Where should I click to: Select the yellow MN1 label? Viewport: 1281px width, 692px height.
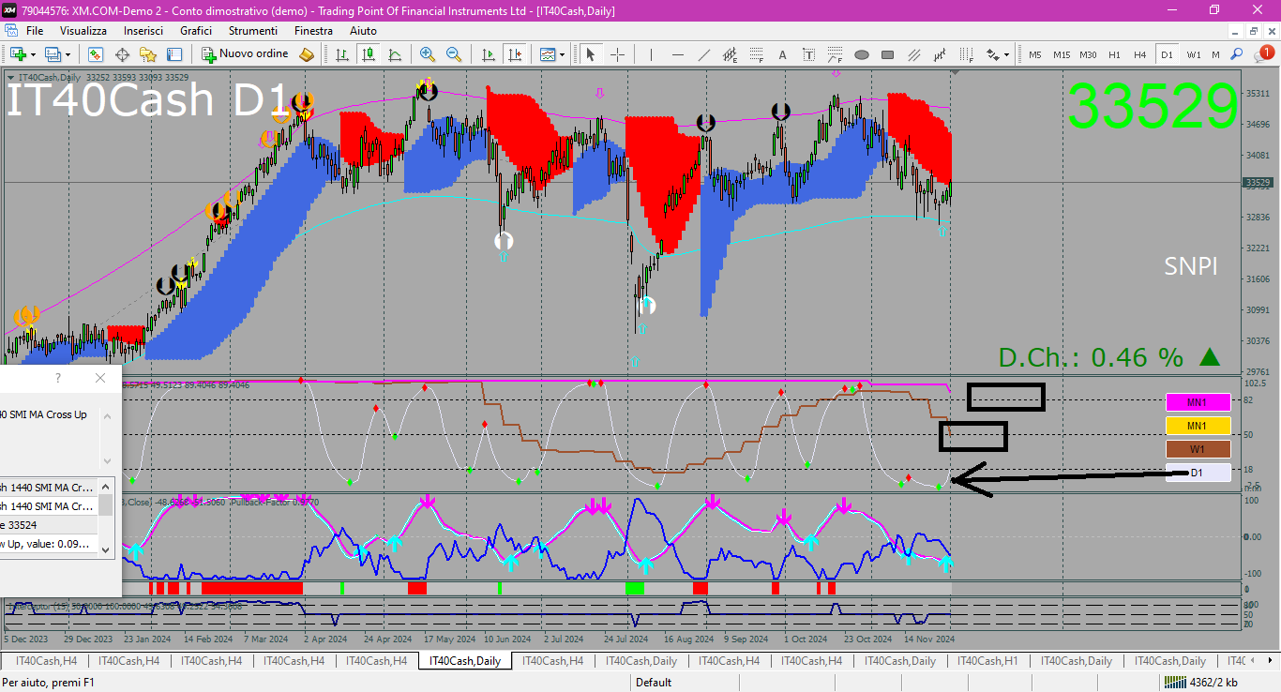coord(1197,426)
